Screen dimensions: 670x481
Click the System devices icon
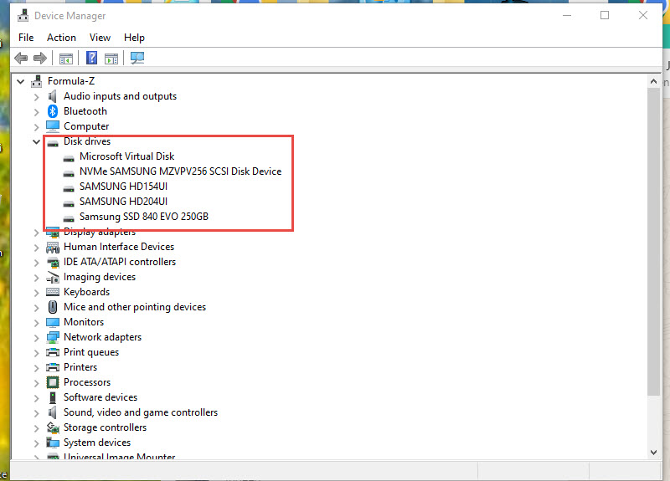pos(53,443)
